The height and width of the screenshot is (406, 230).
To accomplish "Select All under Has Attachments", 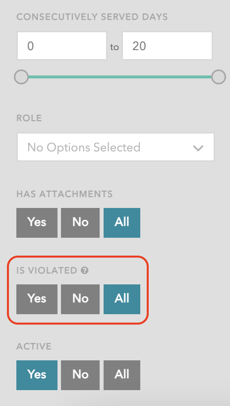I will click(122, 223).
